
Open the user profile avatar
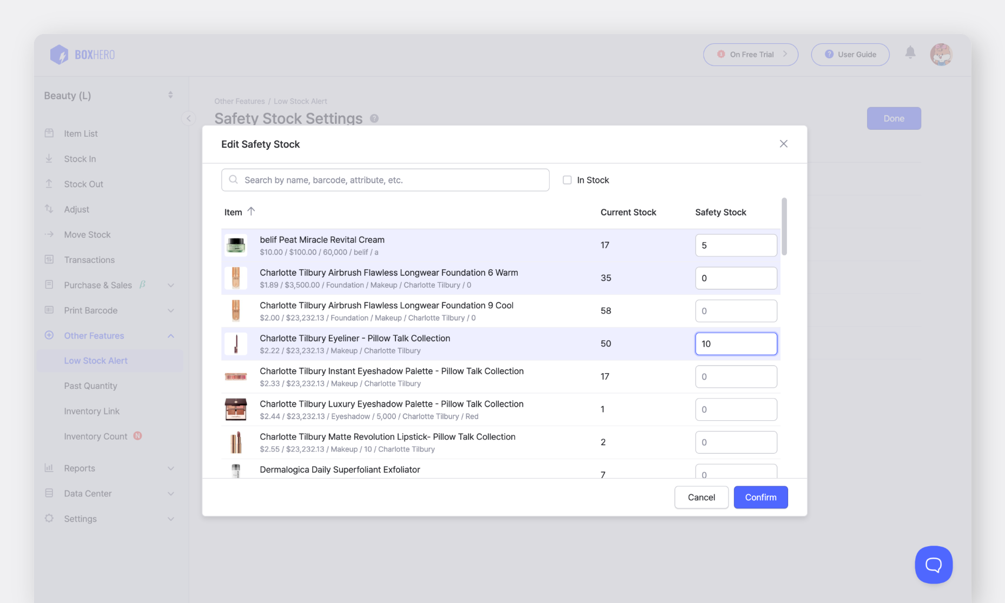pyautogui.click(x=941, y=55)
